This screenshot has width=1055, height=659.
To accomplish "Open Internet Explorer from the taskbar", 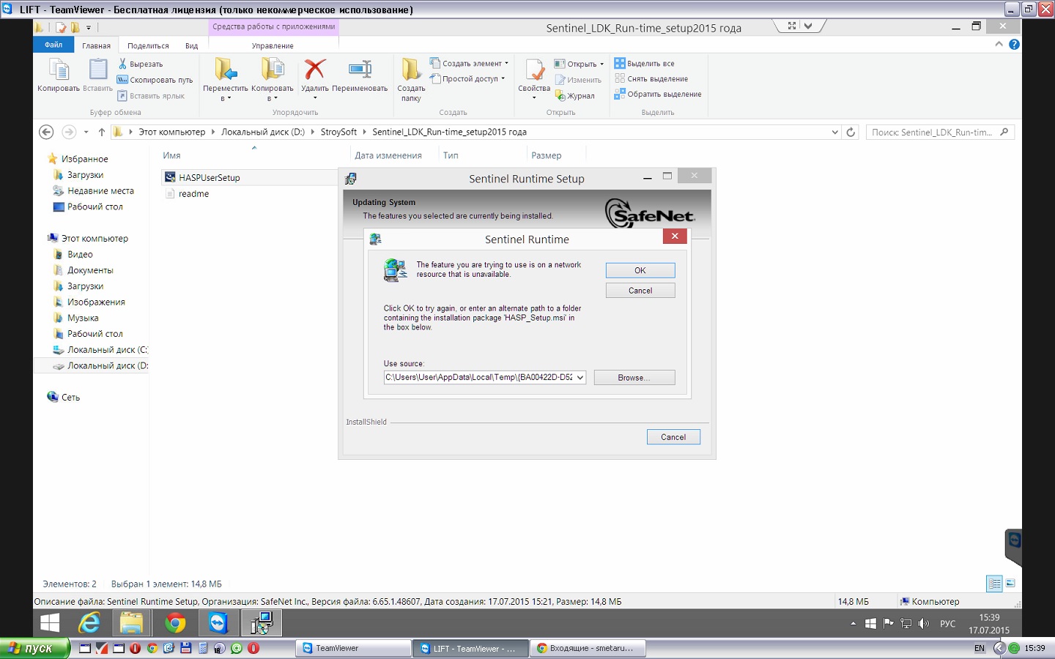I will [89, 623].
